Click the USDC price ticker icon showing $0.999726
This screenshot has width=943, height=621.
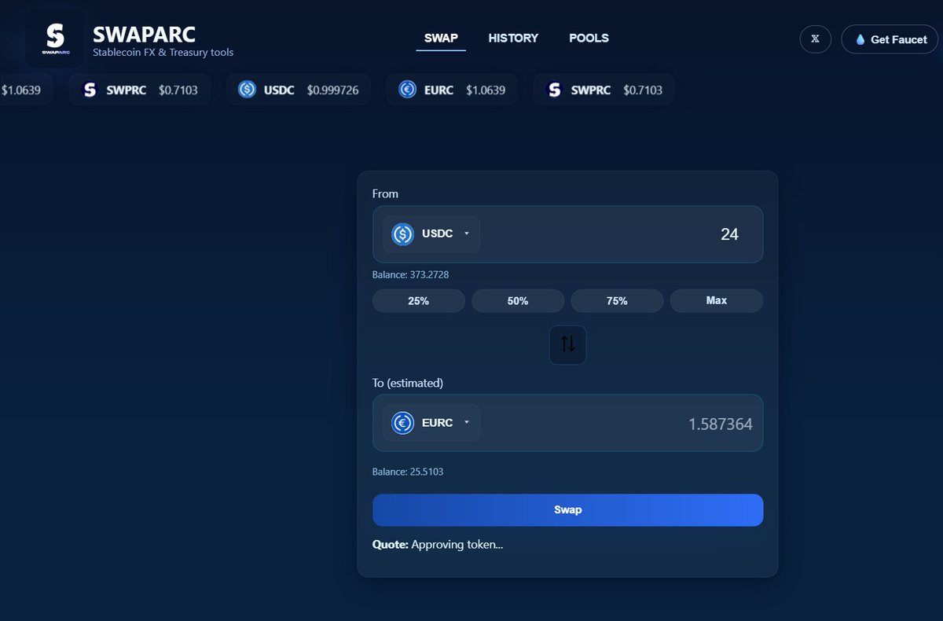[247, 90]
